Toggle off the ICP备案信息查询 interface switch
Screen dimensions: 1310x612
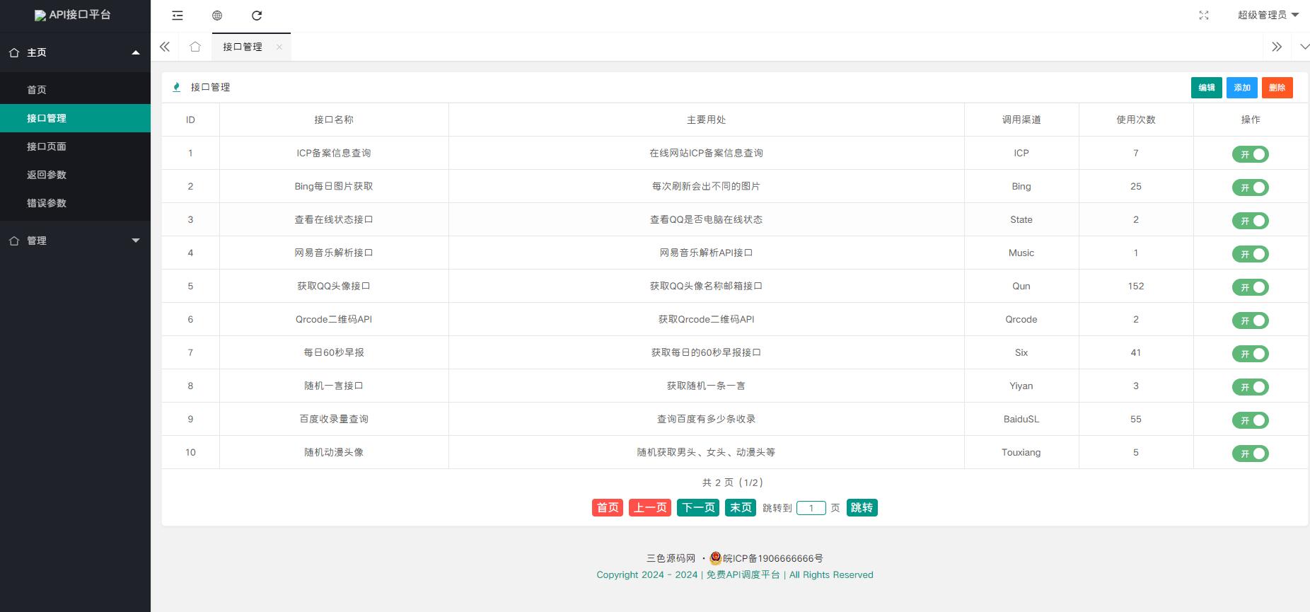[1250, 154]
